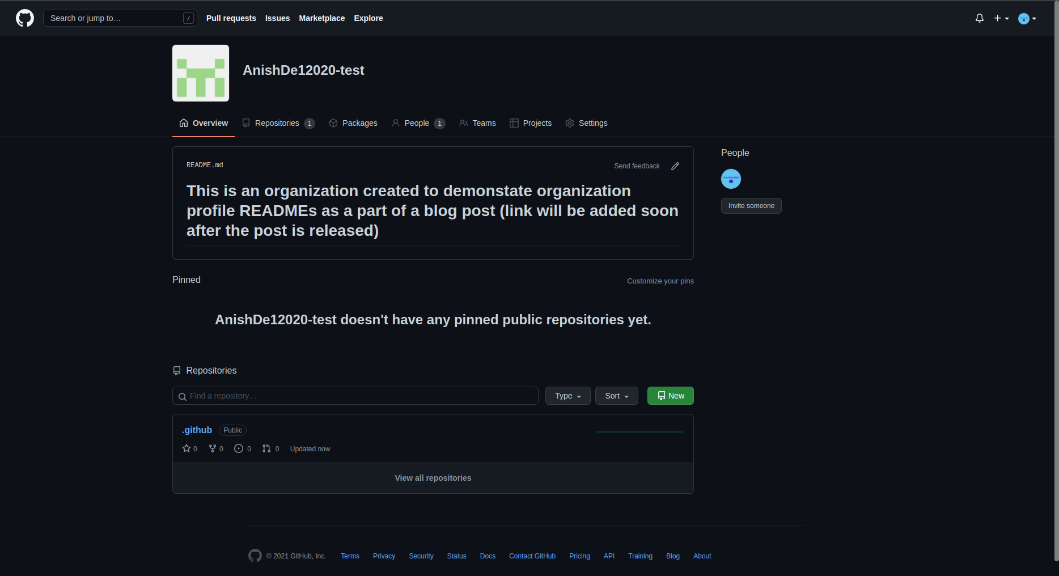Switch to the People tab
This screenshot has width=1059, height=576.
418,123
